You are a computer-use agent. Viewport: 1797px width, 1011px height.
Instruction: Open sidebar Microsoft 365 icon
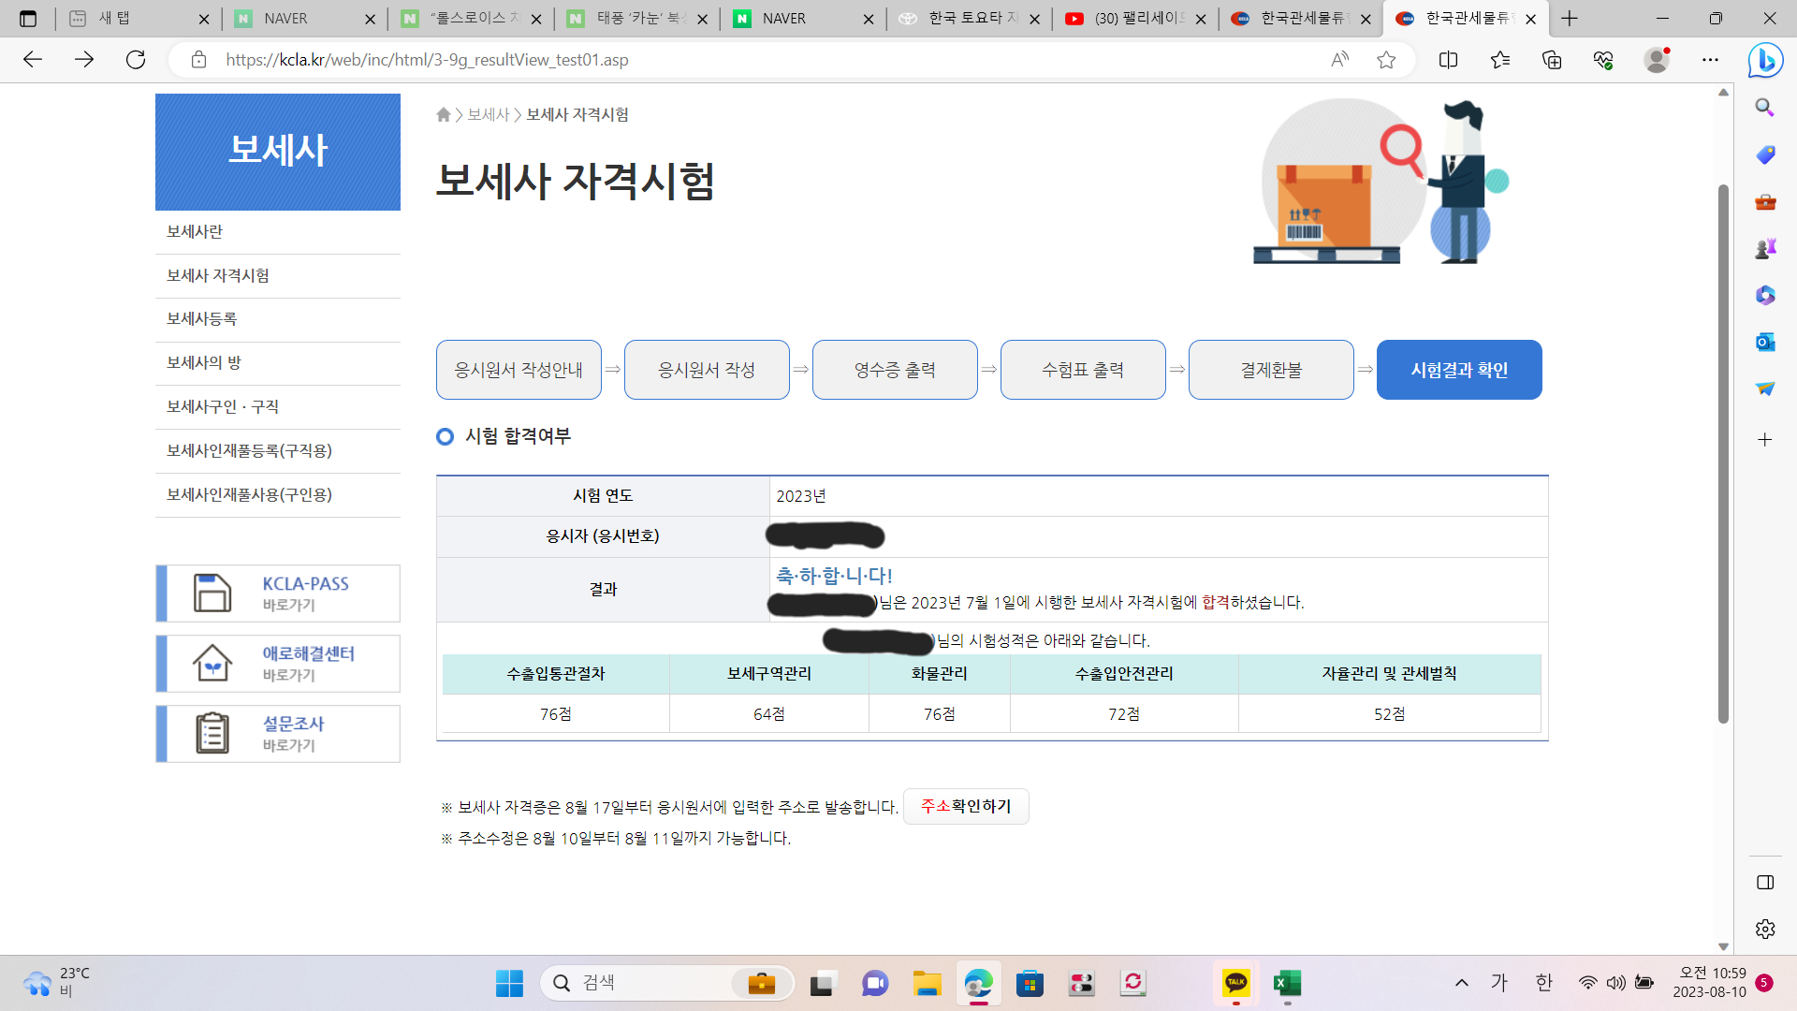coord(1765,295)
